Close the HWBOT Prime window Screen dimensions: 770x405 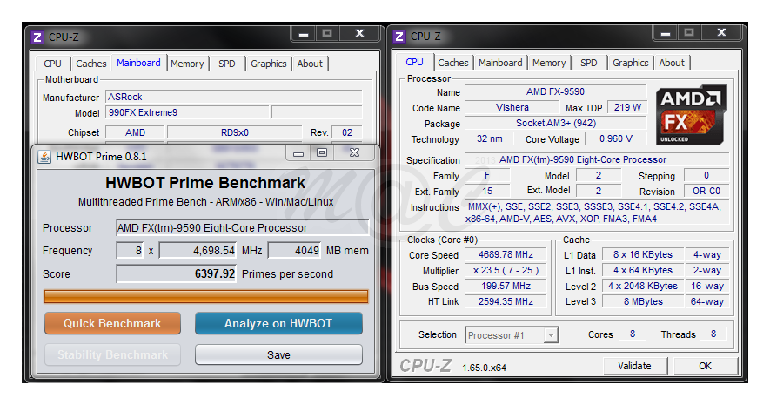point(354,153)
